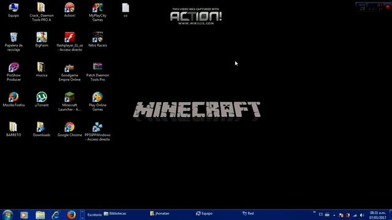Open Windows Explorer from taskbar

click(40, 215)
